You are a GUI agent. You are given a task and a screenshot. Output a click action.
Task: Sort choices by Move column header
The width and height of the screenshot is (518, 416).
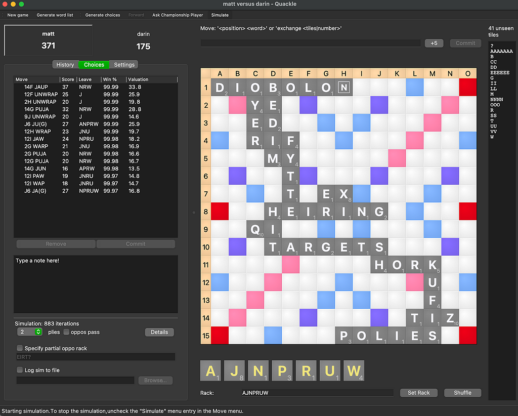(36, 79)
